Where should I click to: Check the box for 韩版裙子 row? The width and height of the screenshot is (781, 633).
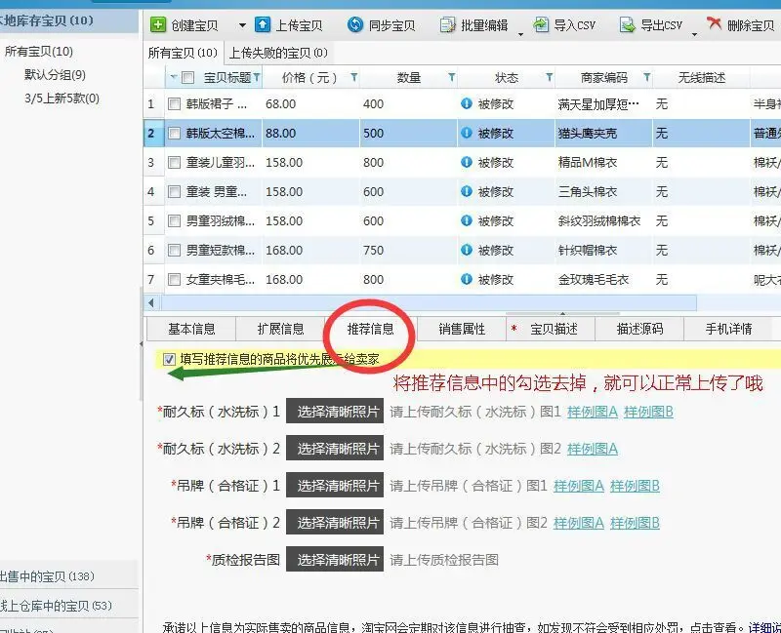[174, 104]
